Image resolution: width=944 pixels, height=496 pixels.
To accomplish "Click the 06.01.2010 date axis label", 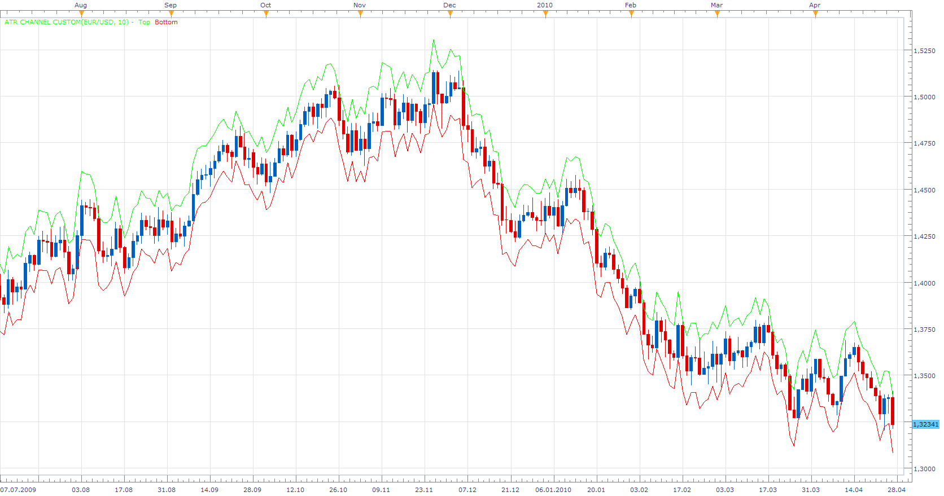I will pyautogui.click(x=553, y=490).
